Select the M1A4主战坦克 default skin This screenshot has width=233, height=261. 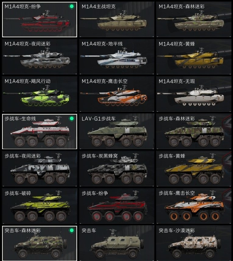(117, 19)
